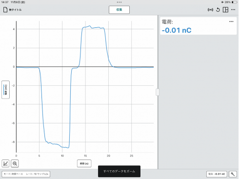Open the 電荷 meter options menu
The image size is (239, 179).
click(x=231, y=21)
